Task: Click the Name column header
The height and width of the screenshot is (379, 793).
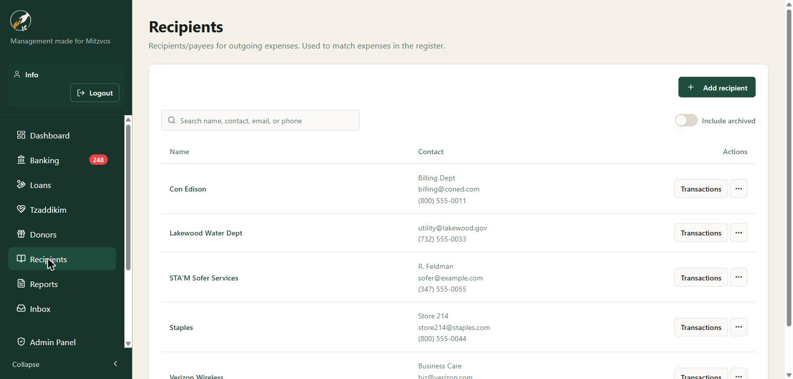Action: (179, 152)
